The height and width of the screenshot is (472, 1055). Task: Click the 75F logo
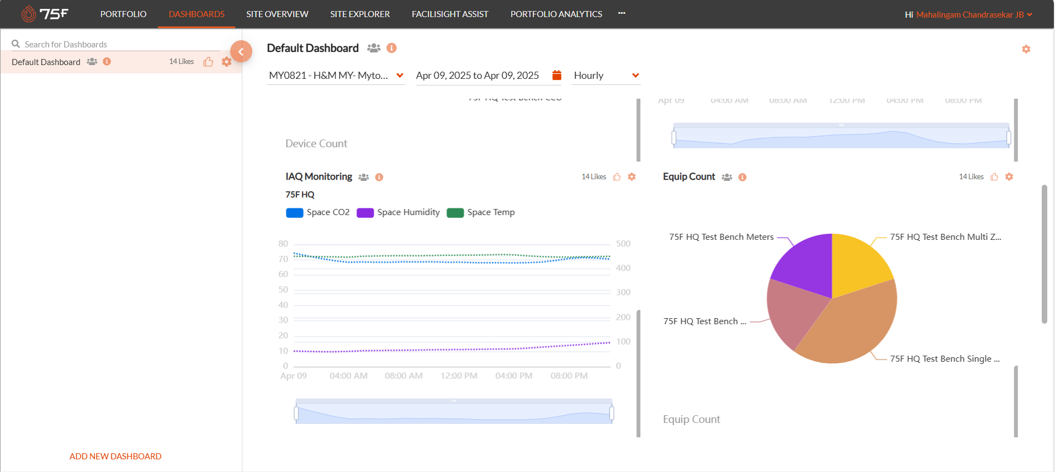(x=45, y=14)
